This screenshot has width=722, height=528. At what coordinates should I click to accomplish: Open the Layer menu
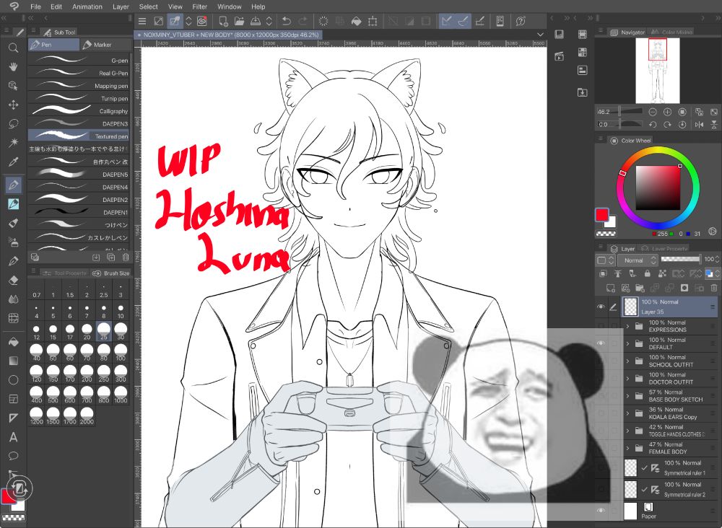(x=121, y=6)
